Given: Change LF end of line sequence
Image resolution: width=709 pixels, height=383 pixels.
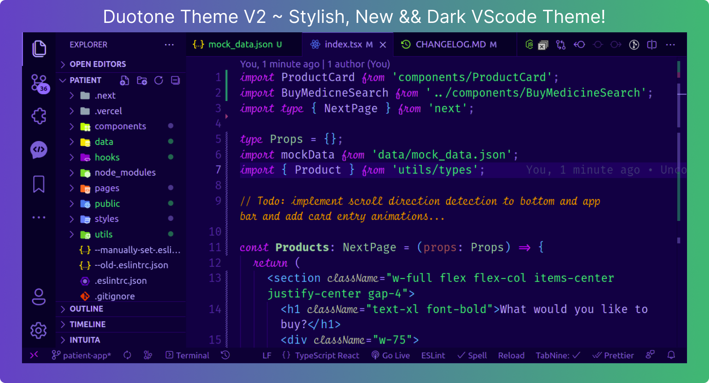Looking at the screenshot, I should pos(267,355).
